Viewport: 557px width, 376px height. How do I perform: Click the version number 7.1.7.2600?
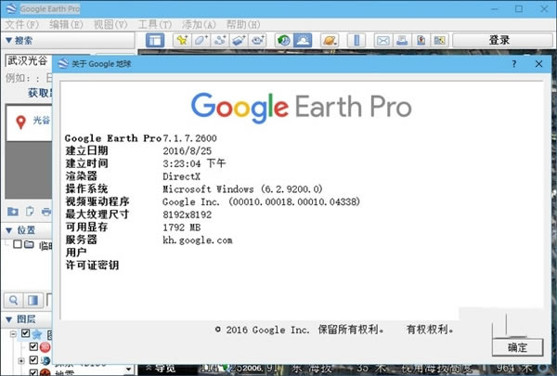tap(189, 138)
